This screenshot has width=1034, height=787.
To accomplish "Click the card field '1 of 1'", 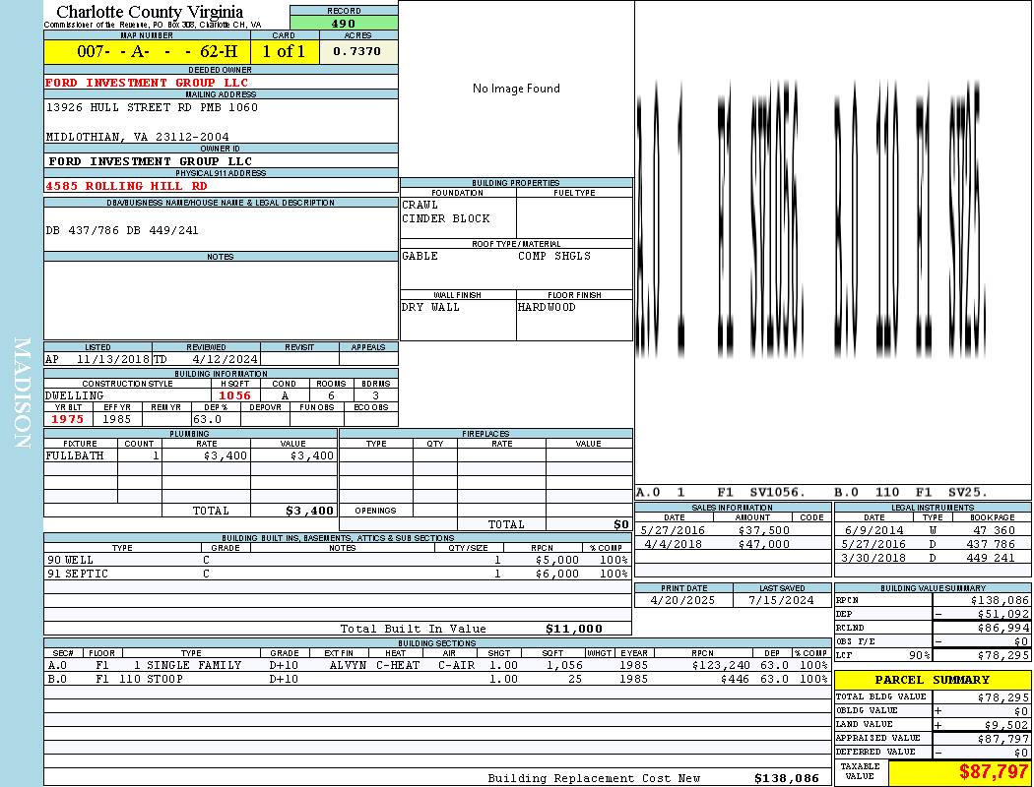I will point(285,51).
